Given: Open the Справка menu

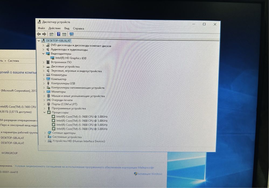Looking at the screenshot, I should [x=78, y=28].
